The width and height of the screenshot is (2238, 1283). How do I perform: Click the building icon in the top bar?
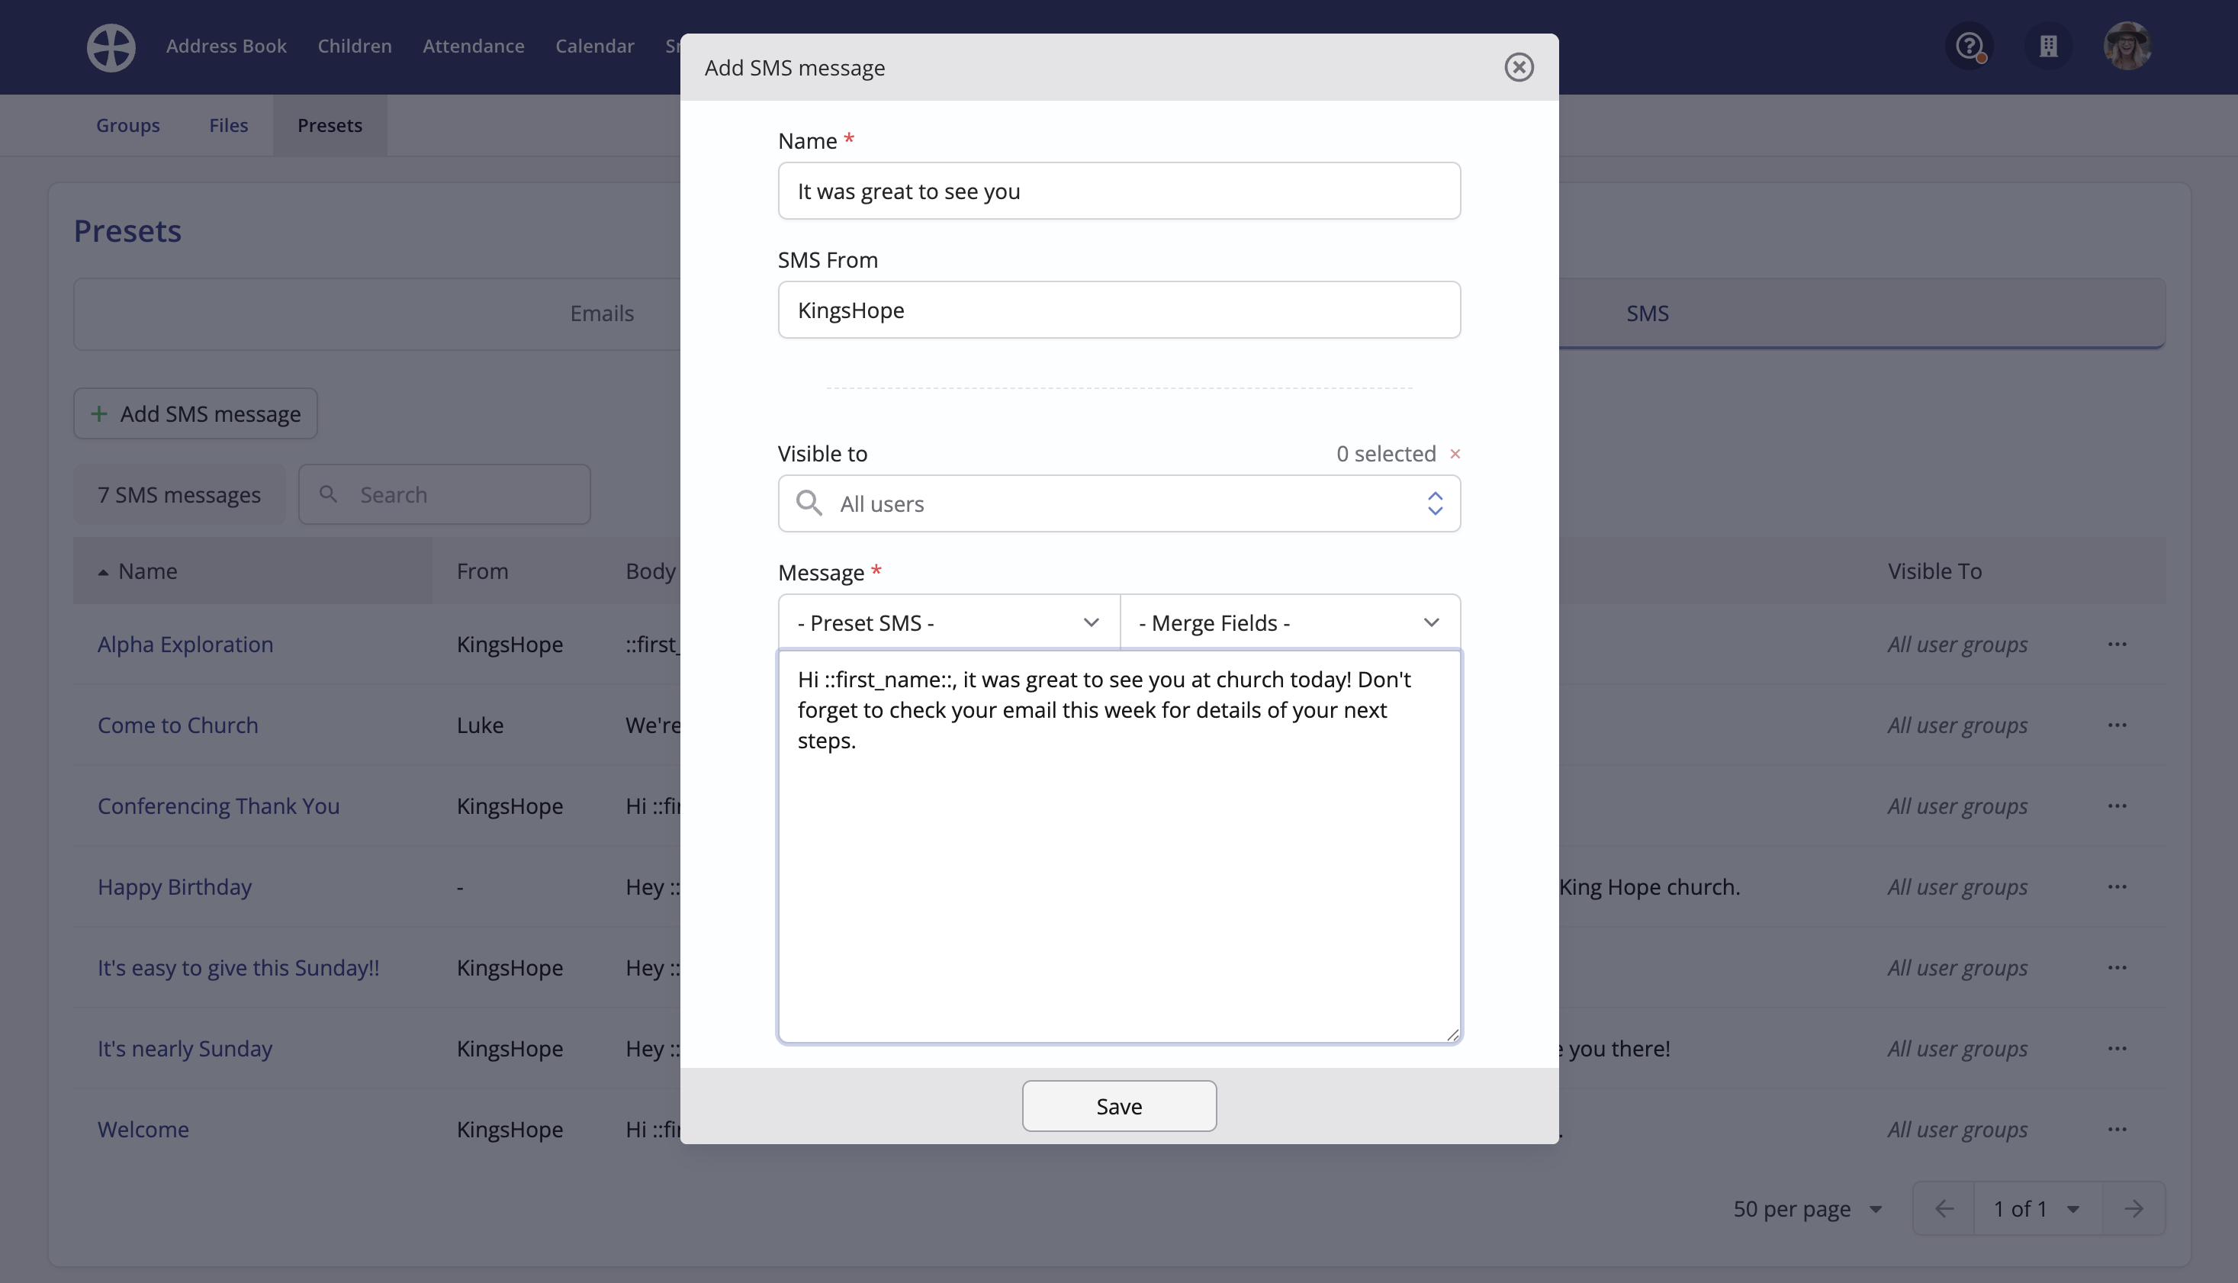click(x=2049, y=46)
